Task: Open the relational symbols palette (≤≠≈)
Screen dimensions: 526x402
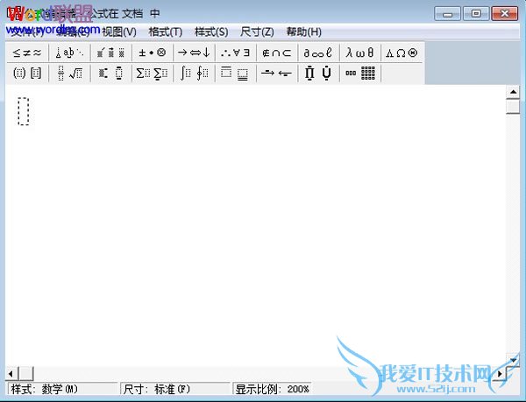Action: tap(27, 53)
